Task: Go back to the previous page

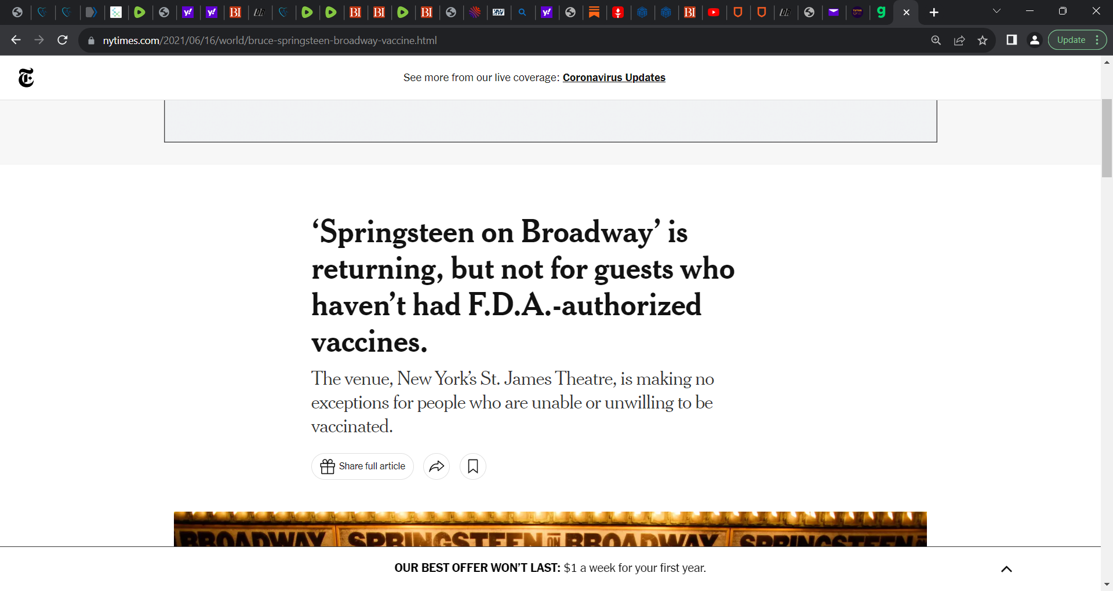Action: (x=16, y=40)
